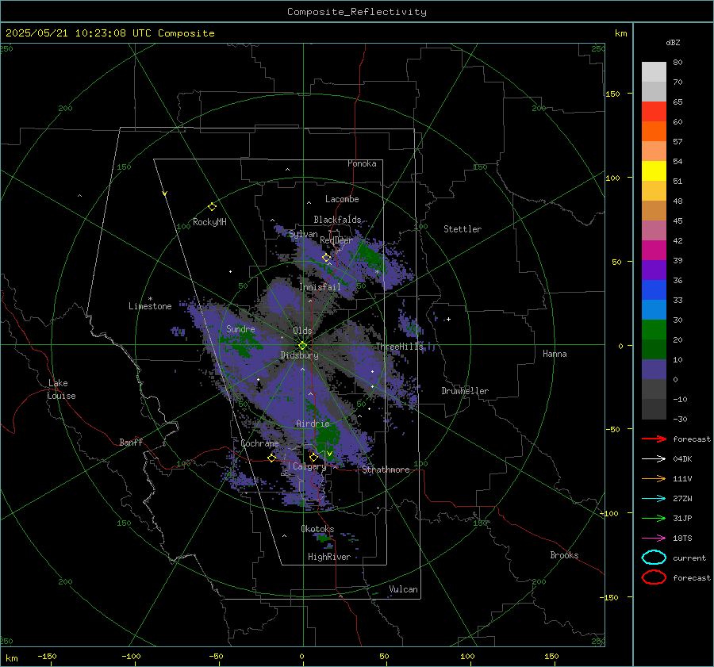The width and height of the screenshot is (714, 667).
Task: Click the 57 dBZ legend value
Action: (678, 142)
